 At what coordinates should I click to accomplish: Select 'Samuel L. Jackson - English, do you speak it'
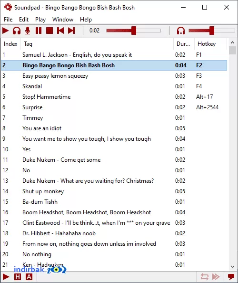pyautogui.click(x=114, y=55)
